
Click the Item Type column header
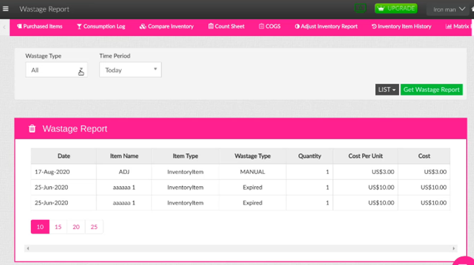[185, 156]
